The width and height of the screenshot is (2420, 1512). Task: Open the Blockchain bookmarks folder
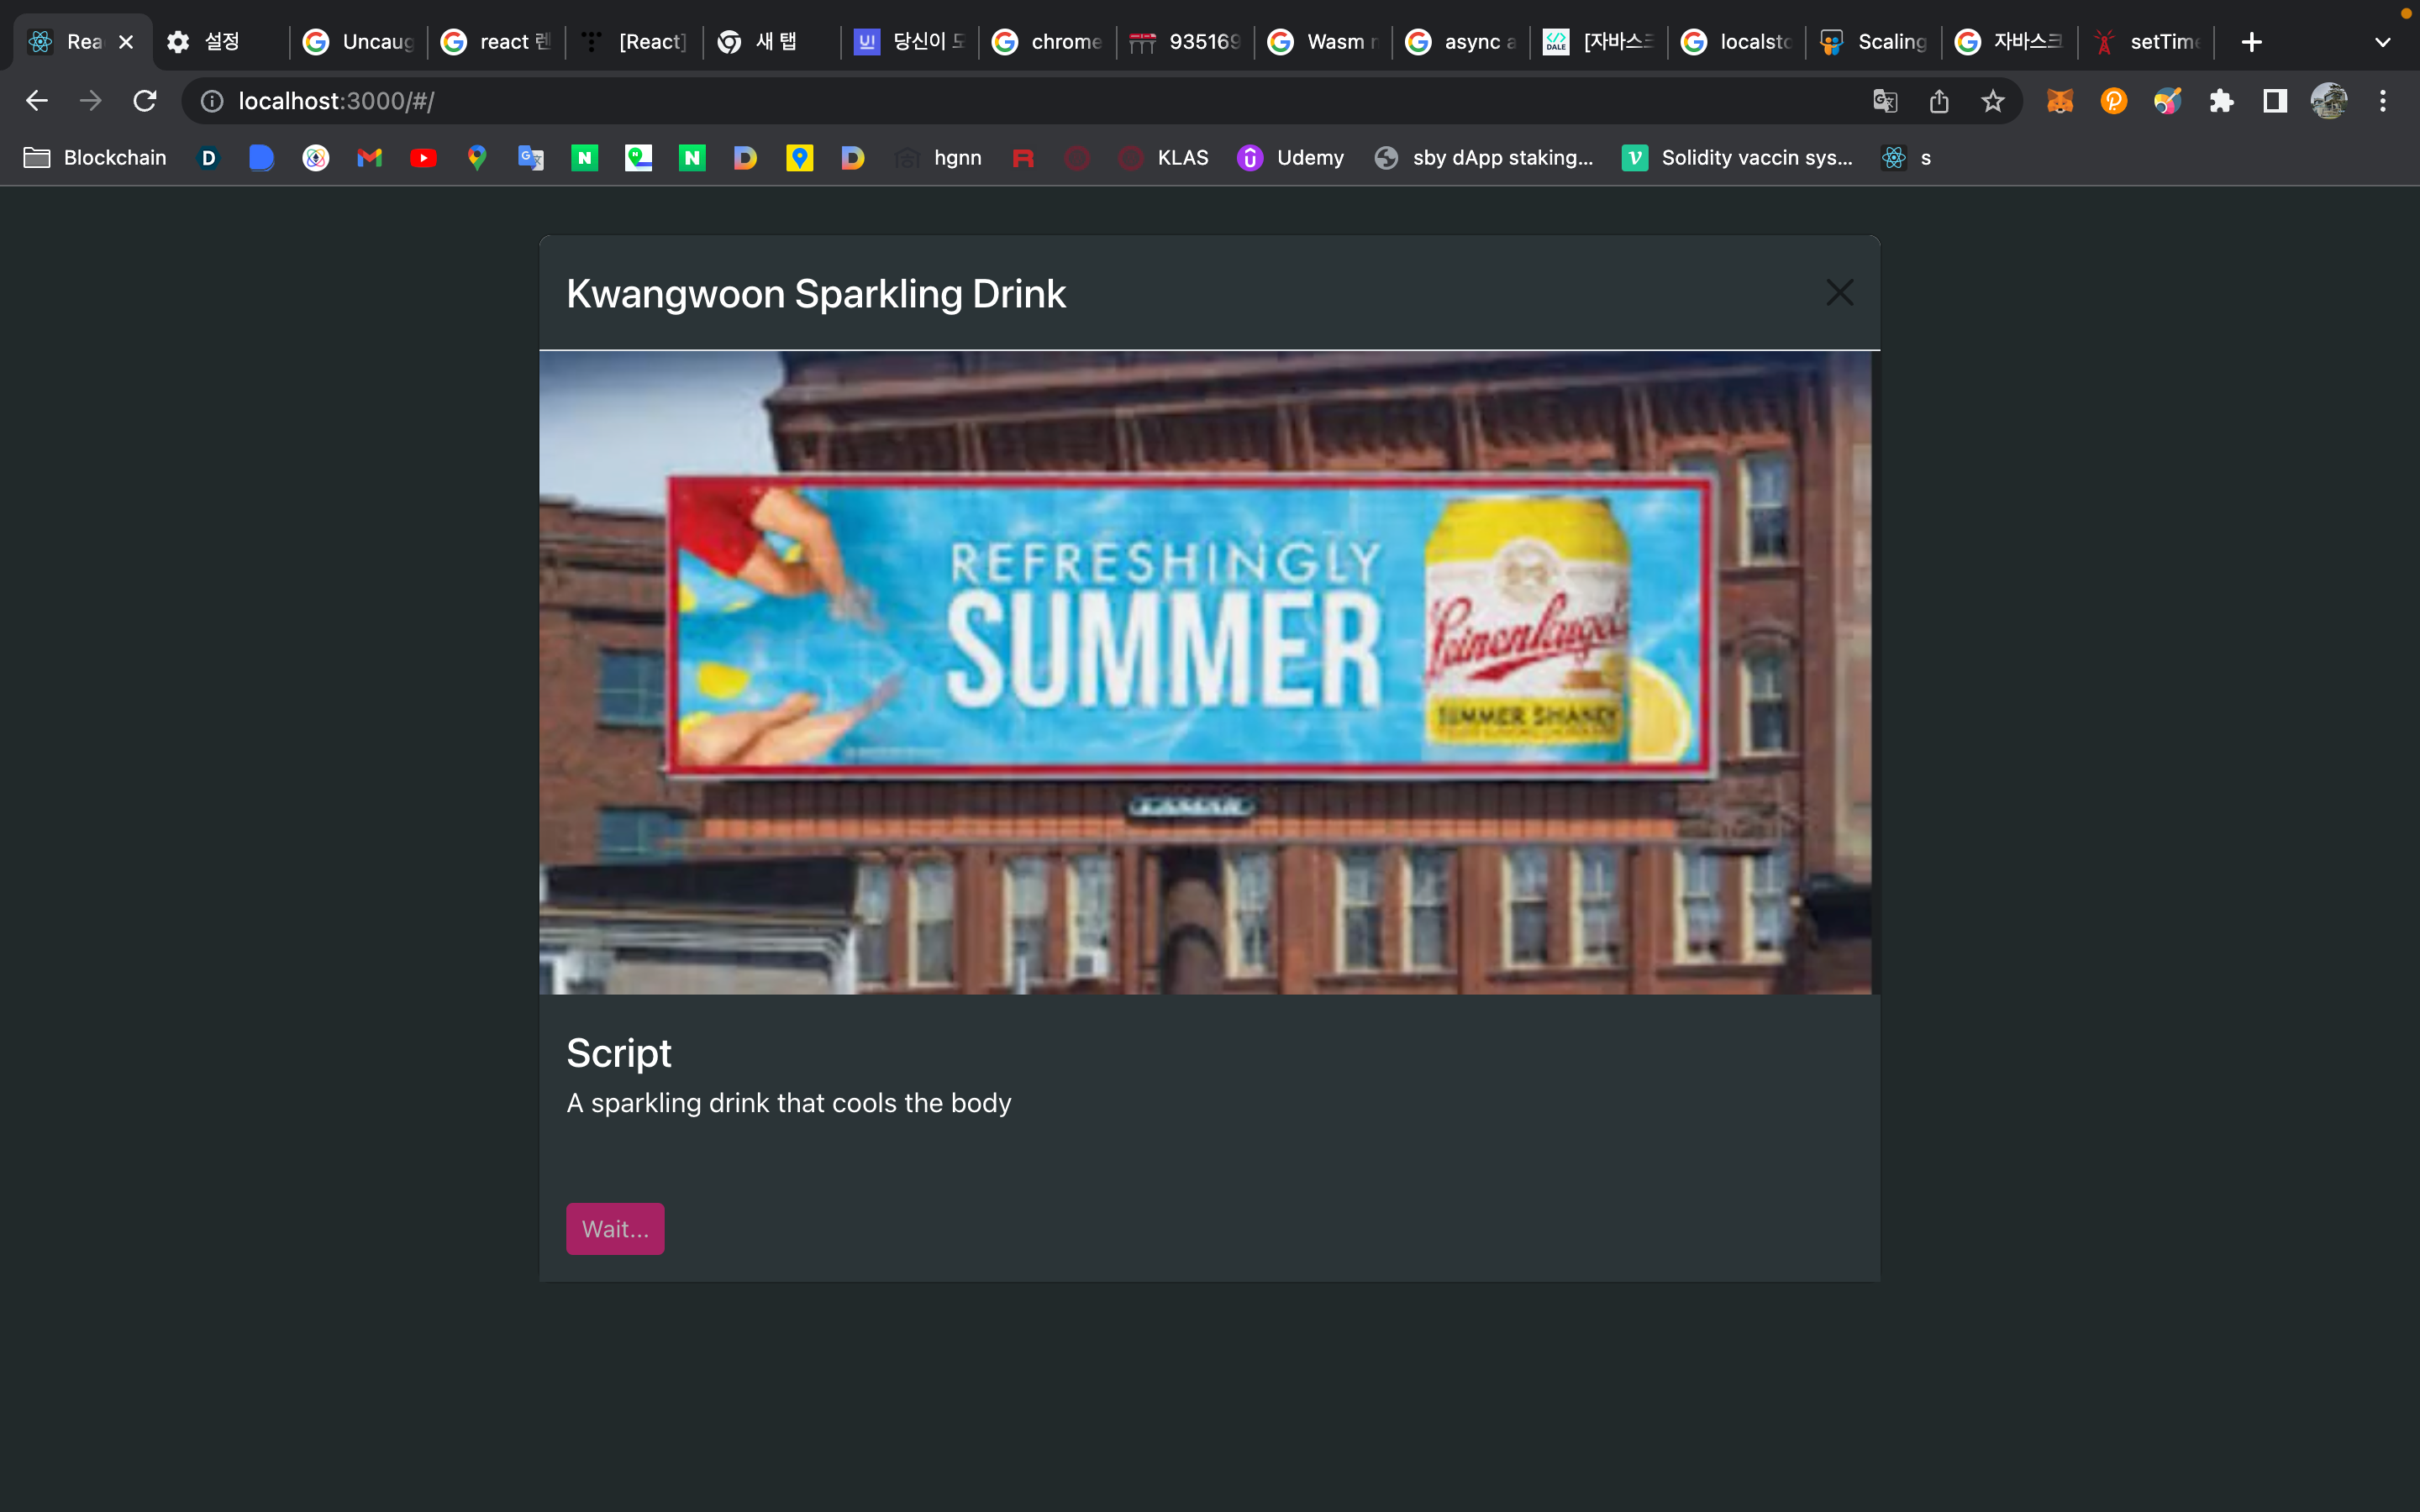[95, 158]
